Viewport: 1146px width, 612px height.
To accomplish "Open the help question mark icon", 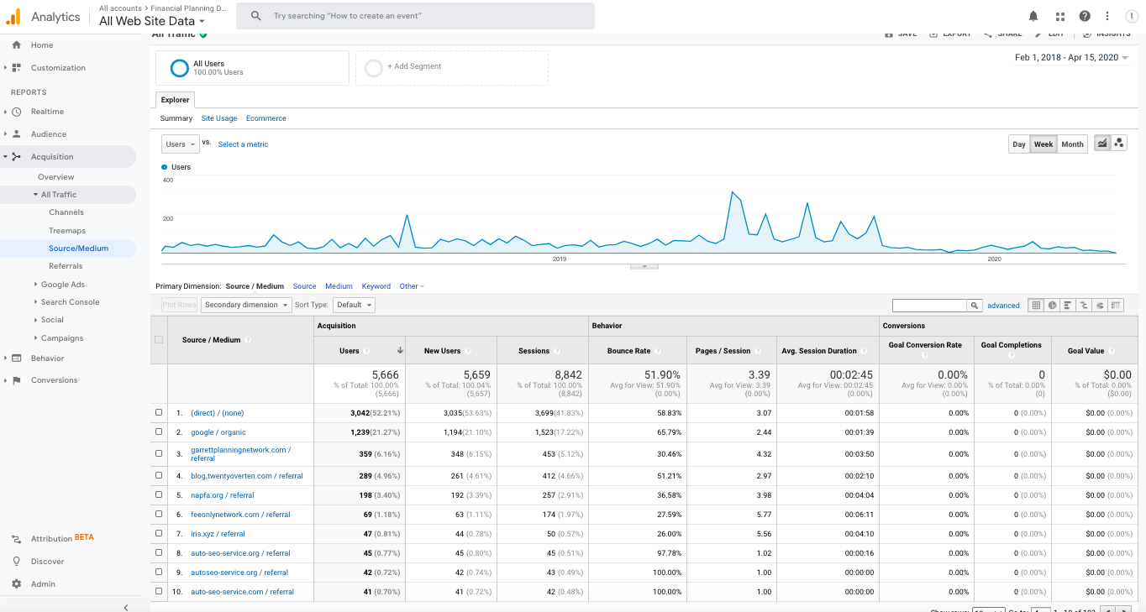I will click(1085, 16).
